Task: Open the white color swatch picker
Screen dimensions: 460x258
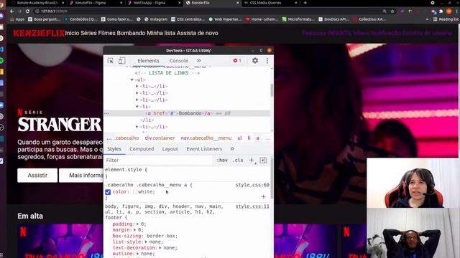Action: click(x=135, y=192)
